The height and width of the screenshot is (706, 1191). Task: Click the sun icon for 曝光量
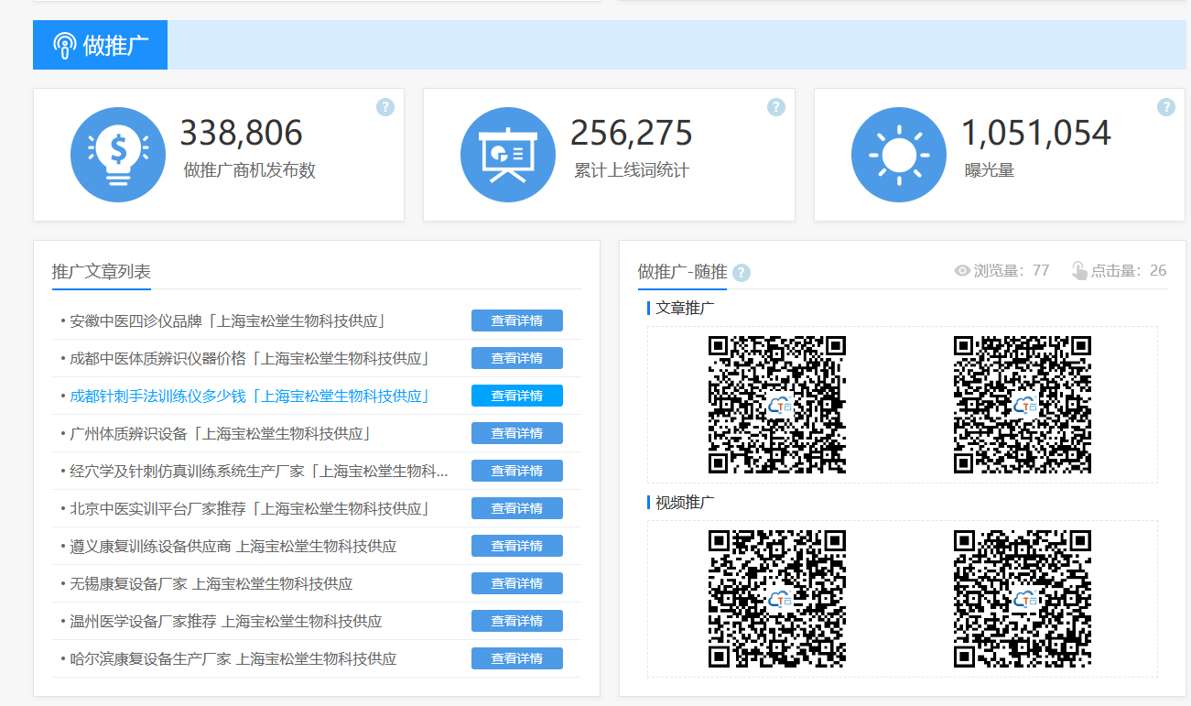(899, 154)
